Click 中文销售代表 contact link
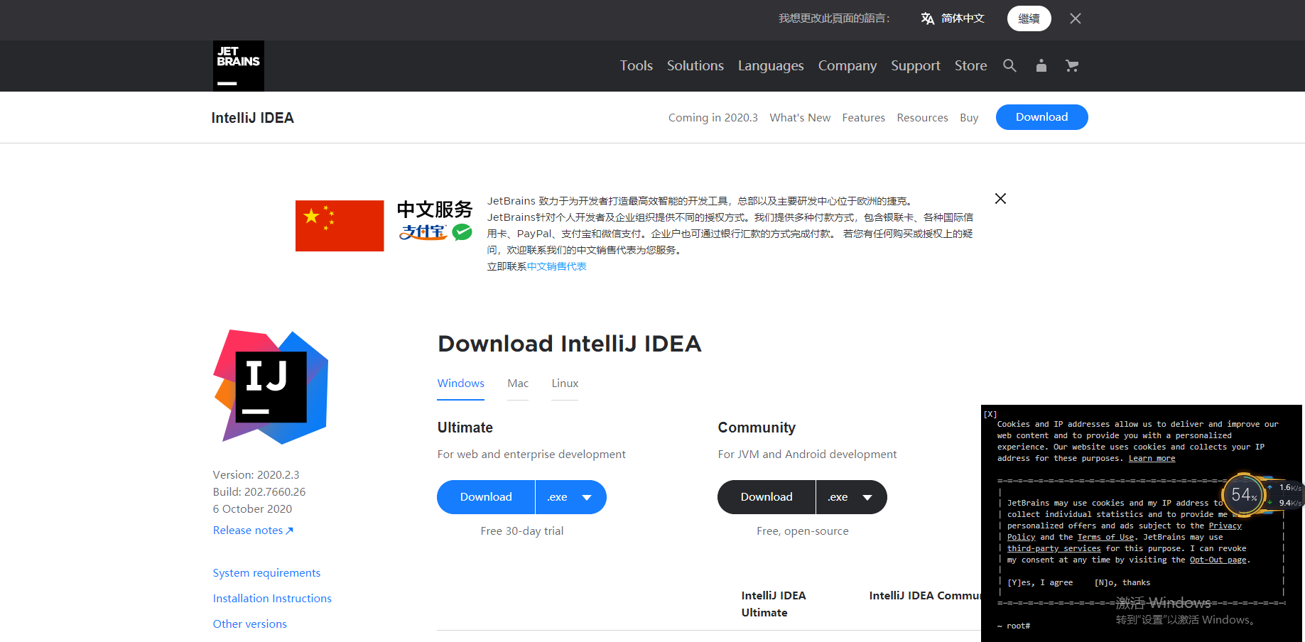This screenshot has height=642, width=1305. pyautogui.click(x=557, y=266)
